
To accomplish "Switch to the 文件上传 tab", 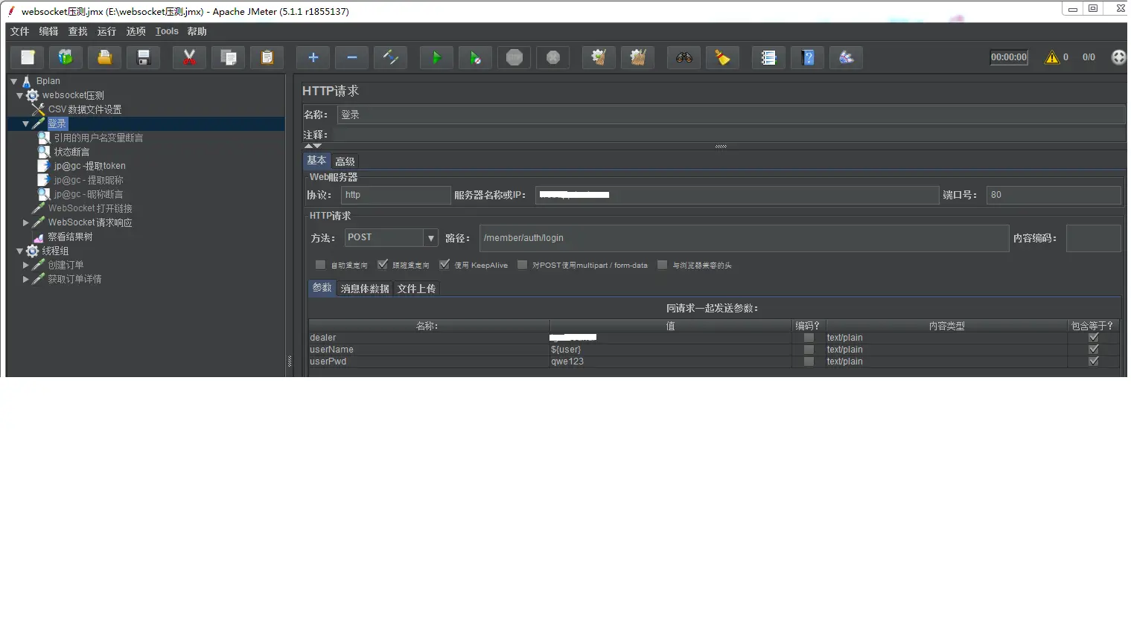I will [x=416, y=289].
